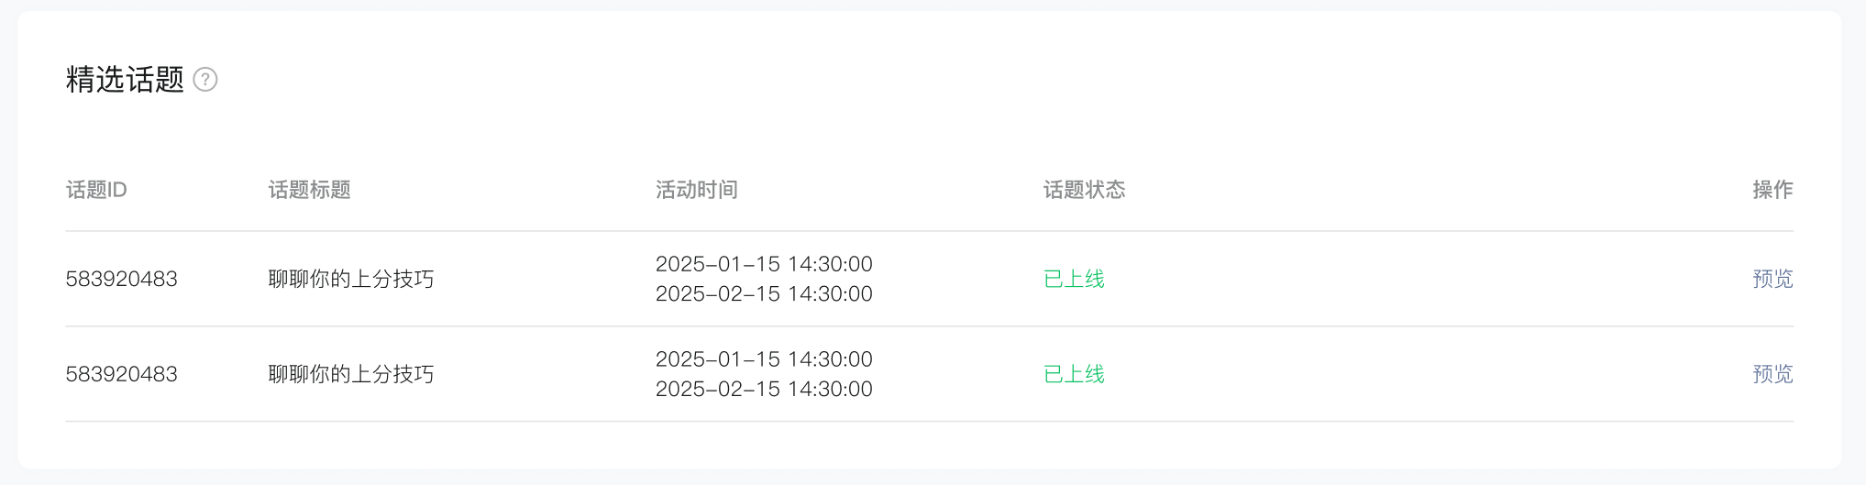Click the 精选话题 section heading
This screenshot has width=1866, height=485.
click(x=125, y=80)
